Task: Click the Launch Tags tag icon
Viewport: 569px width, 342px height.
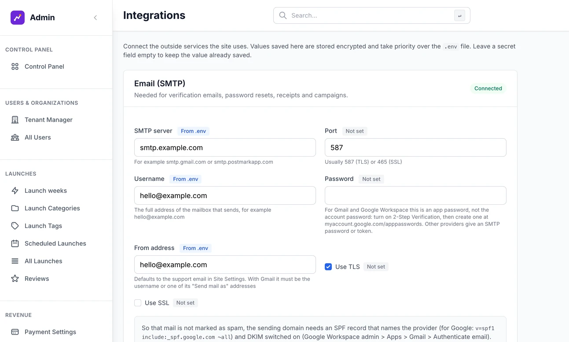Action: click(15, 226)
